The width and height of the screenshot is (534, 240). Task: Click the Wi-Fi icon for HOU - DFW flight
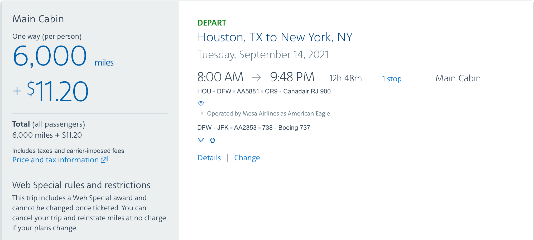tap(201, 103)
